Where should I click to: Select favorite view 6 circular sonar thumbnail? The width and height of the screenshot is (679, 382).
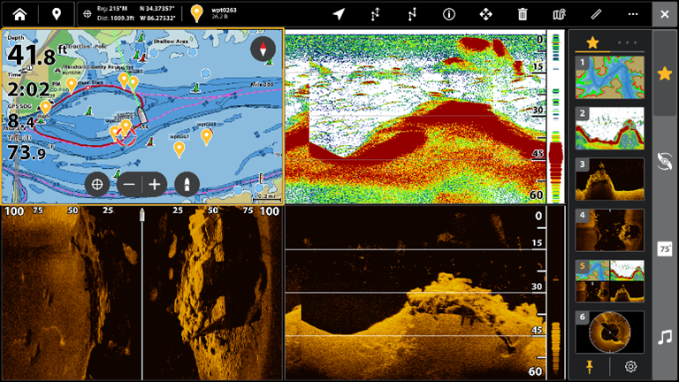[609, 332]
